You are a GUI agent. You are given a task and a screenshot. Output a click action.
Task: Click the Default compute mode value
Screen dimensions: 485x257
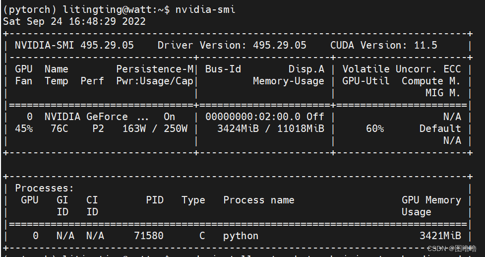pos(440,128)
